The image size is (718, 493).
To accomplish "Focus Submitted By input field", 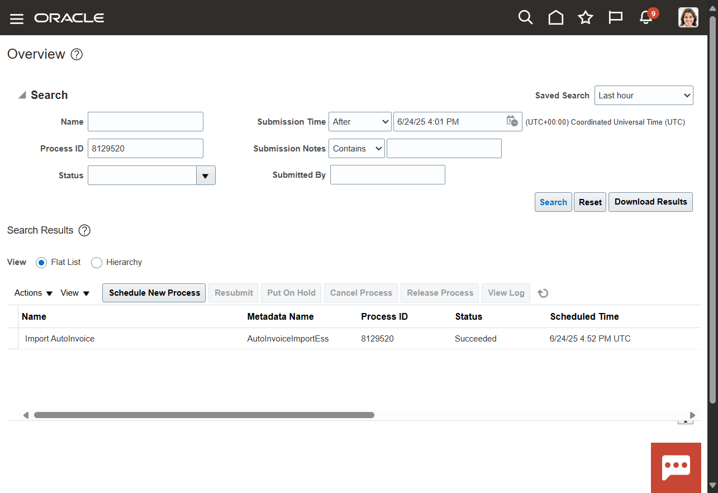I will coord(388,175).
